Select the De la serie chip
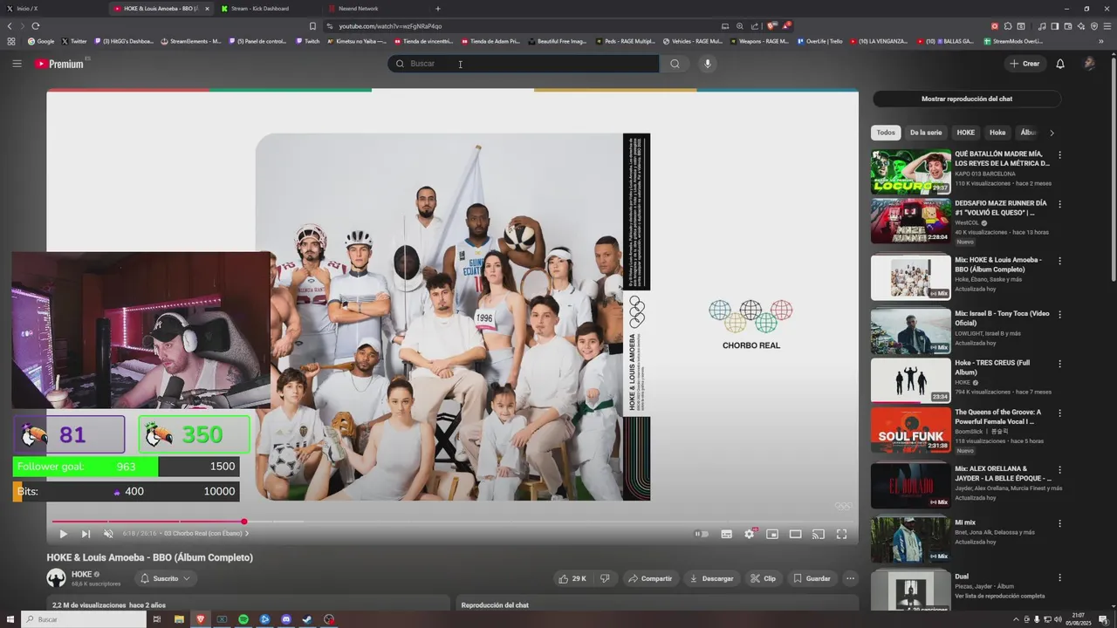Viewport: 1117px width, 628px height. (926, 133)
